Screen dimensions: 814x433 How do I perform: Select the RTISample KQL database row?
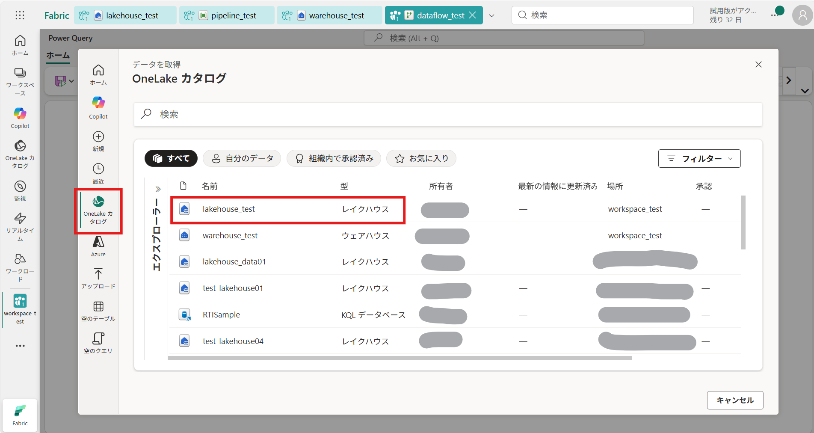point(221,315)
